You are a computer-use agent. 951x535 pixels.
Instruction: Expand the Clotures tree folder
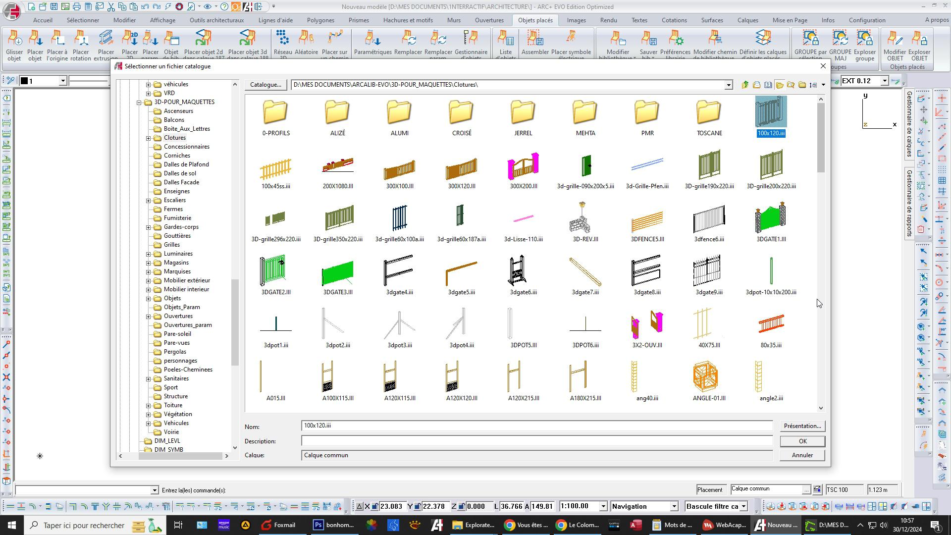tap(148, 138)
